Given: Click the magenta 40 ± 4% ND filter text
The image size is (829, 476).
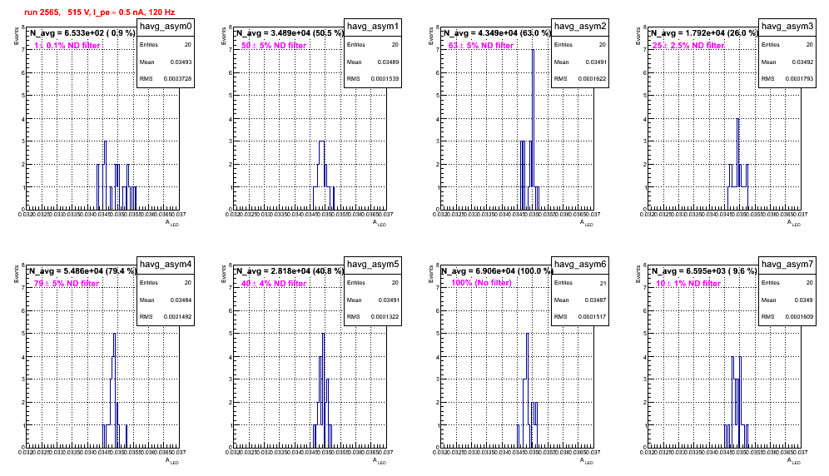Looking at the screenshot, I should pyautogui.click(x=274, y=284).
